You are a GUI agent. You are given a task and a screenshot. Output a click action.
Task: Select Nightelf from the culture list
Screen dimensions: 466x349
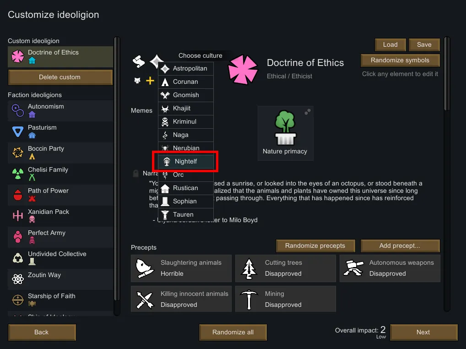click(185, 162)
